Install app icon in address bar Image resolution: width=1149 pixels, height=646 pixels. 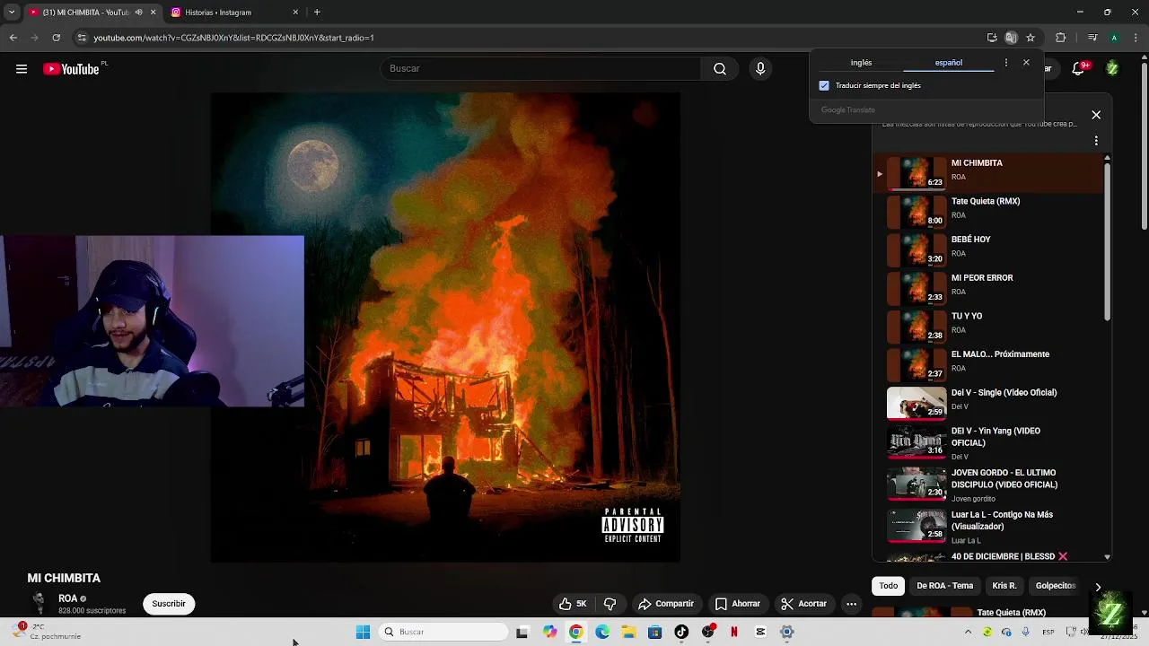pyautogui.click(x=992, y=38)
